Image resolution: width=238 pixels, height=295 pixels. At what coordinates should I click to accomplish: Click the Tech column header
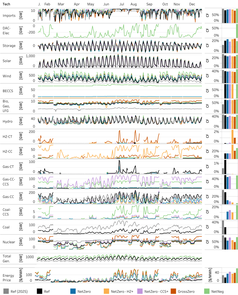[x=6, y=4]
